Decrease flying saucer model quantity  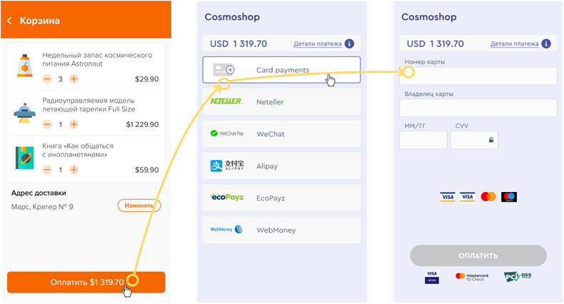(47, 124)
